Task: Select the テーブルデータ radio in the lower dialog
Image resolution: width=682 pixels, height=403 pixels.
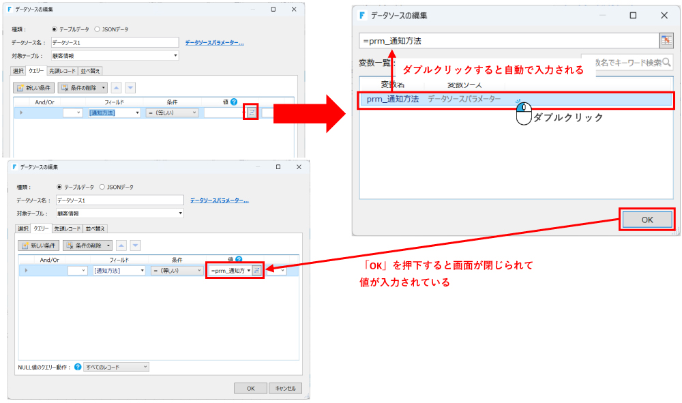Action: coord(59,187)
